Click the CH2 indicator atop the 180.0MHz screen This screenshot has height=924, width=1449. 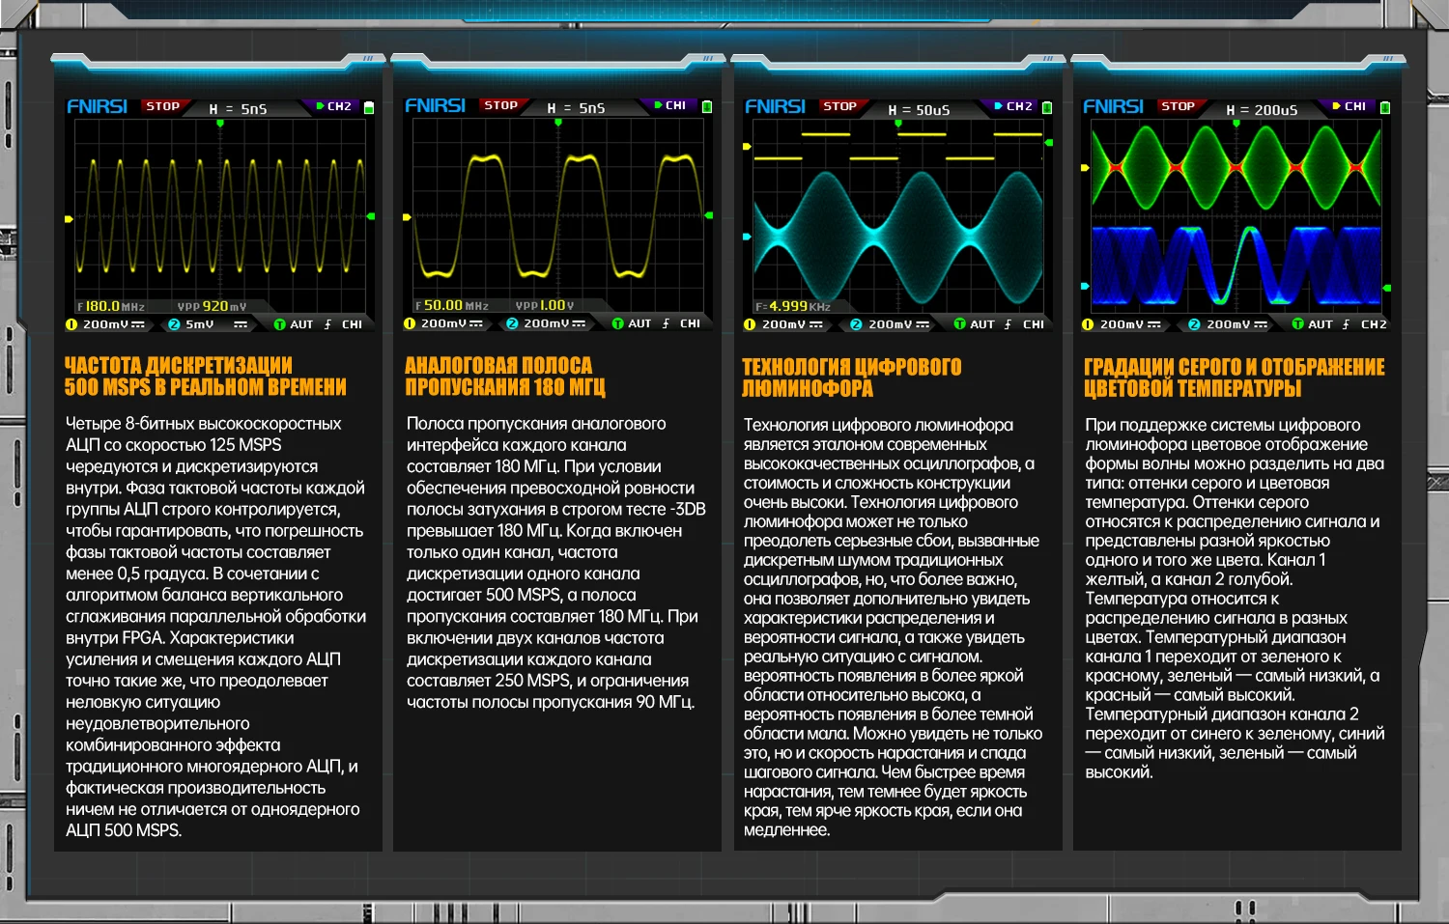(334, 106)
